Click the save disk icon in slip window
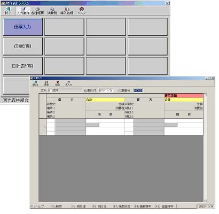 click(46, 83)
